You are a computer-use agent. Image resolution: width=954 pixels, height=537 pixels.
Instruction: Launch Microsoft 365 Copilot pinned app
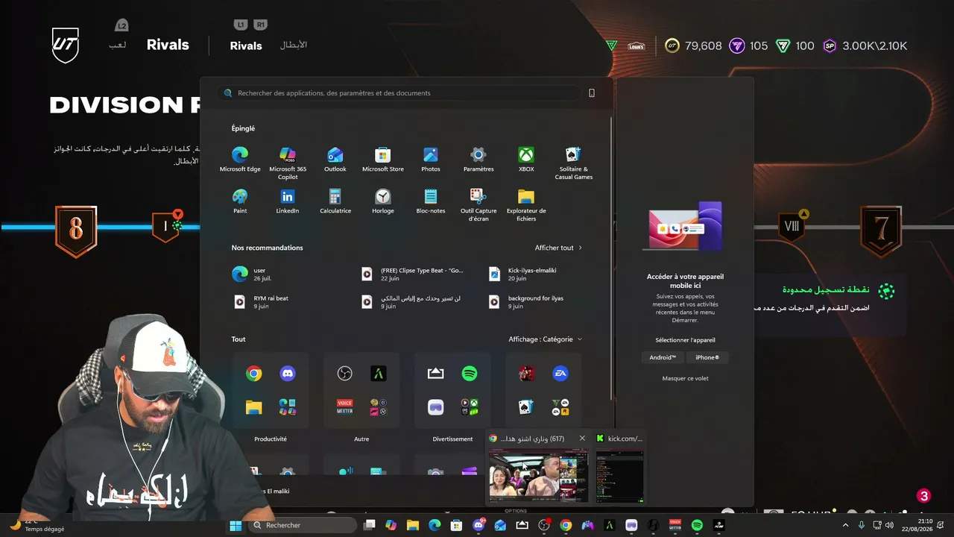(x=288, y=163)
